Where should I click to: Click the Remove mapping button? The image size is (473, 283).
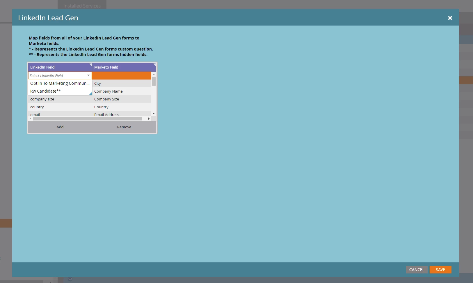[124, 127]
